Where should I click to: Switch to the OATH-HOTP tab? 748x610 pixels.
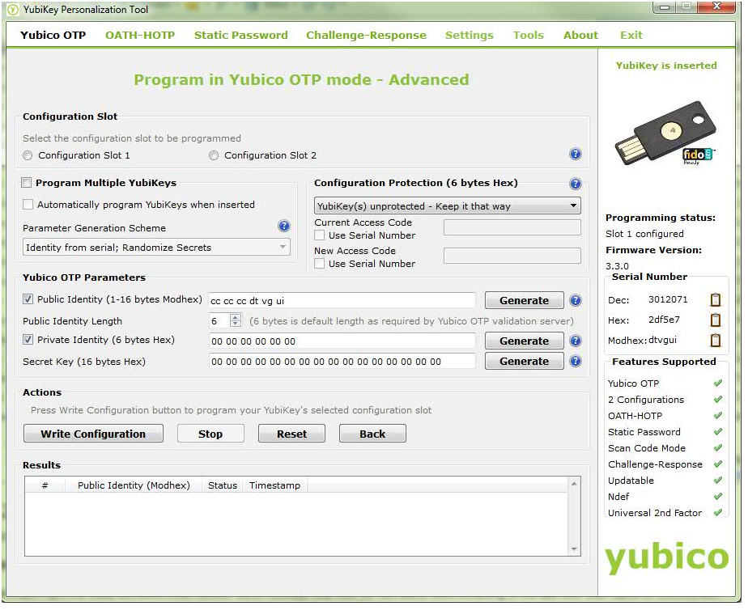pos(139,35)
